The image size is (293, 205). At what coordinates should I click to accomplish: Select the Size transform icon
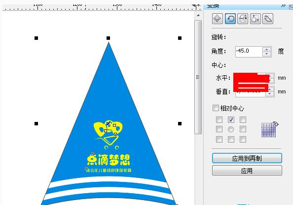coord(255,19)
